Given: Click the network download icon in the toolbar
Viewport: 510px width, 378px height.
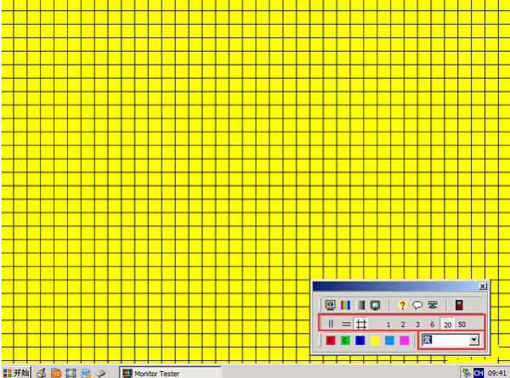Looking at the screenshot, I should tap(433, 305).
